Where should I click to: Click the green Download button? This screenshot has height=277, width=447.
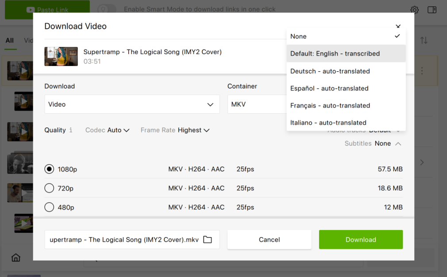pos(361,240)
